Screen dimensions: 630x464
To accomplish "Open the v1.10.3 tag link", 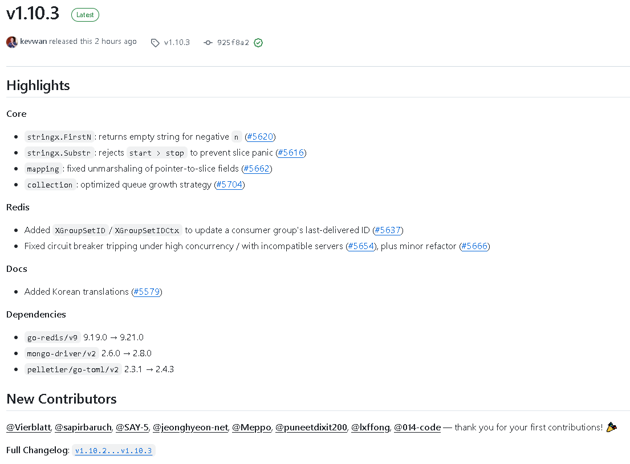I will pos(177,43).
